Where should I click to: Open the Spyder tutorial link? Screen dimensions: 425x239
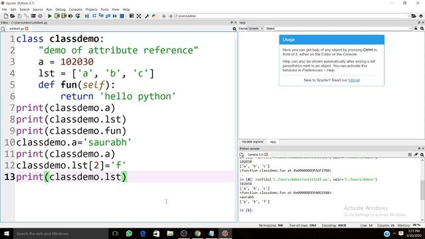(x=354, y=80)
